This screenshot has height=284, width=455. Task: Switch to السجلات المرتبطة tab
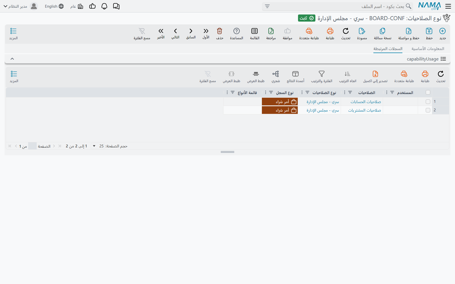coord(388,49)
